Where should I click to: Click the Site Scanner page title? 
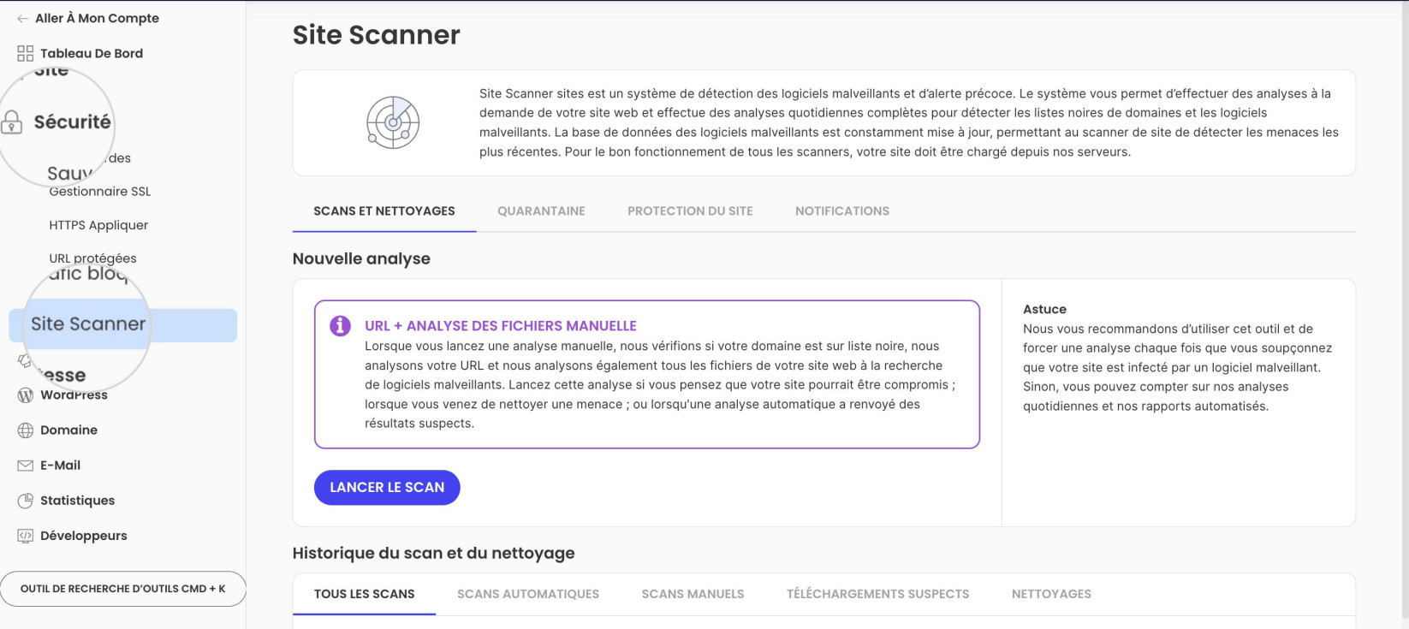(x=377, y=35)
